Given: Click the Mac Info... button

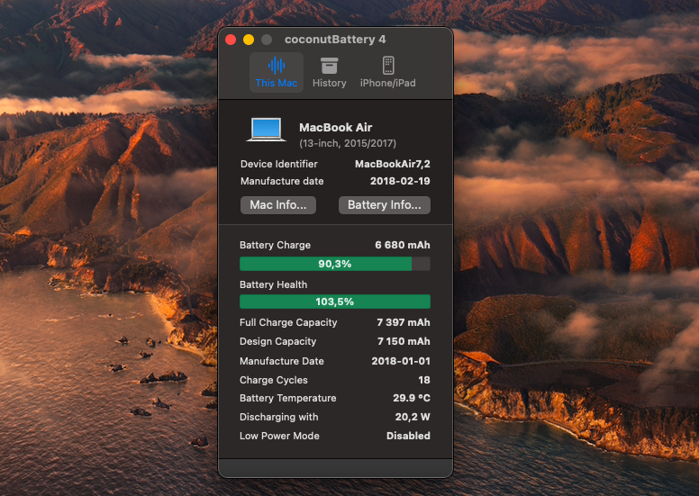Looking at the screenshot, I should 278,205.
